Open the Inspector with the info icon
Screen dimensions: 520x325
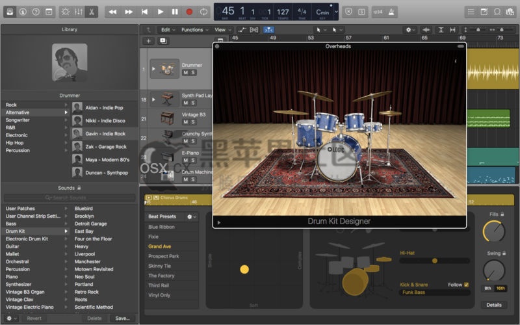23,12
